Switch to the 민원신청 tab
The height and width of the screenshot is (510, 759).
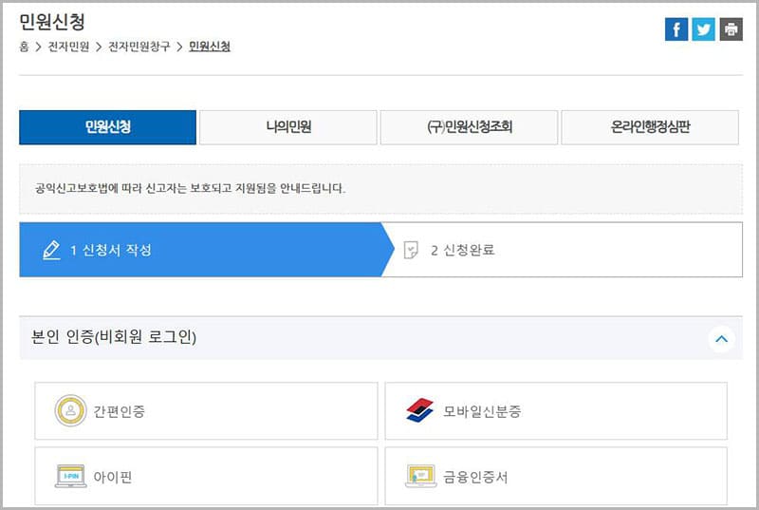[x=107, y=127]
